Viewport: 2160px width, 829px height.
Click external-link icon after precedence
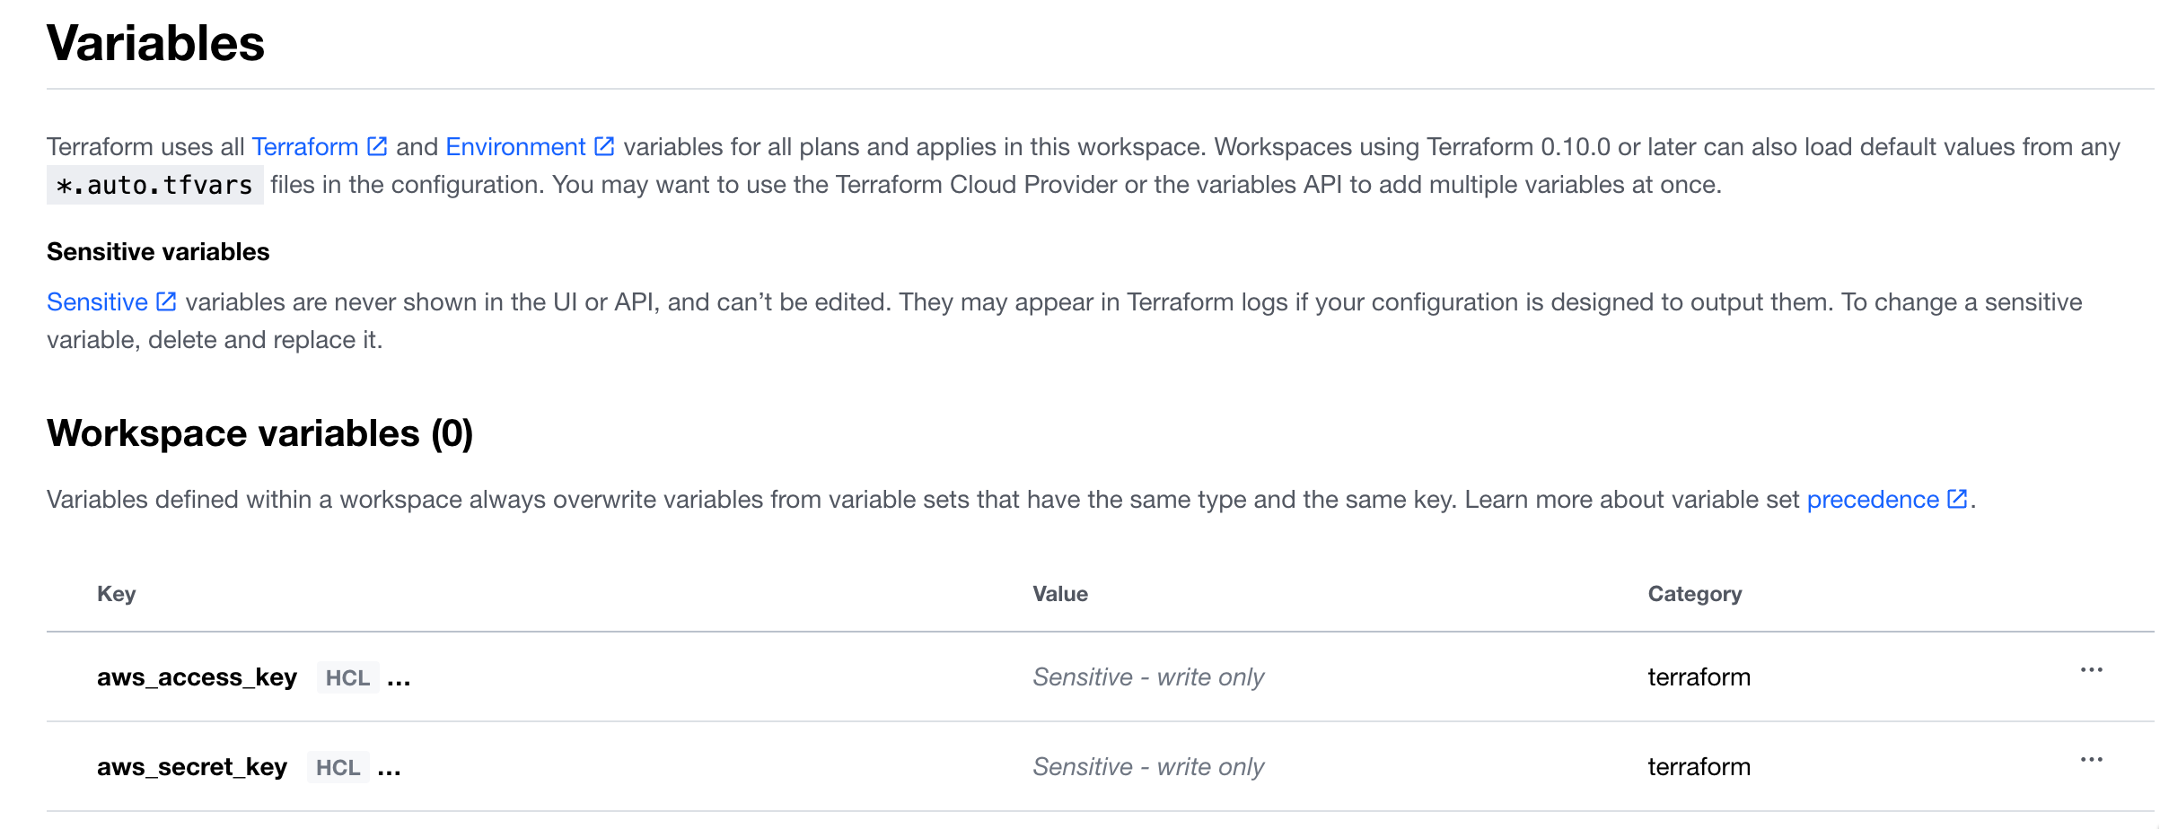[1957, 499]
